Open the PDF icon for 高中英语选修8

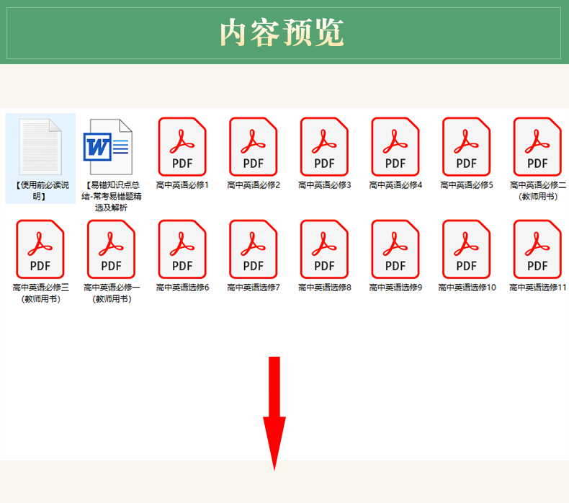tap(324, 249)
